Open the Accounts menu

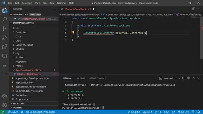point(4,96)
